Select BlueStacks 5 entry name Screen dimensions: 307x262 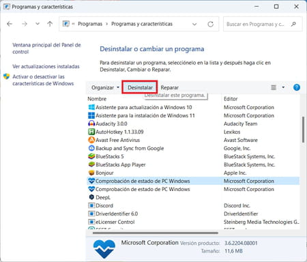pos(110,156)
